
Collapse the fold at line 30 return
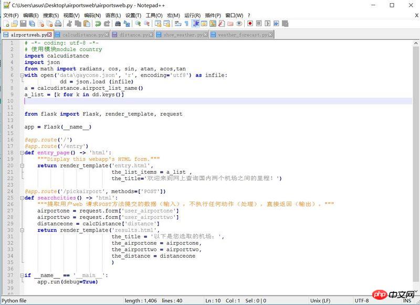point(22,230)
